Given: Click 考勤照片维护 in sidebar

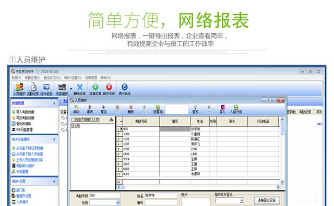Looking at the screenshot, I should (x=25, y=165).
